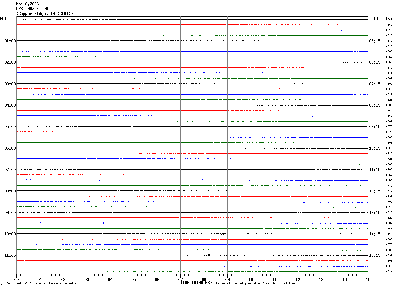Image resolution: width=394 pixels, height=288 pixels.
Task: Click the DC offset value 8597
Action: click(389, 84)
